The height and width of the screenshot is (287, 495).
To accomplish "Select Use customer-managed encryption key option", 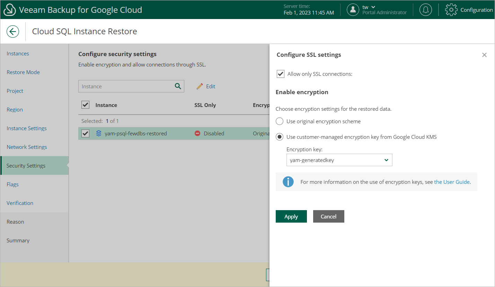I will point(280,137).
